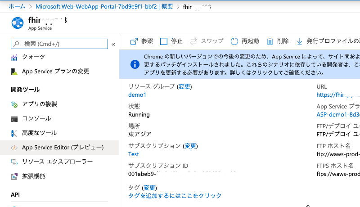Screen dimensions: 360x207
Task: Click 発行プロファイル download toolbar button
Action: coord(328,41)
